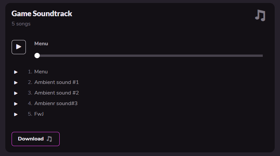280x156 pixels.
Task: Play Ambient sound #1 via its arrow
Action: tap(16, 83)
